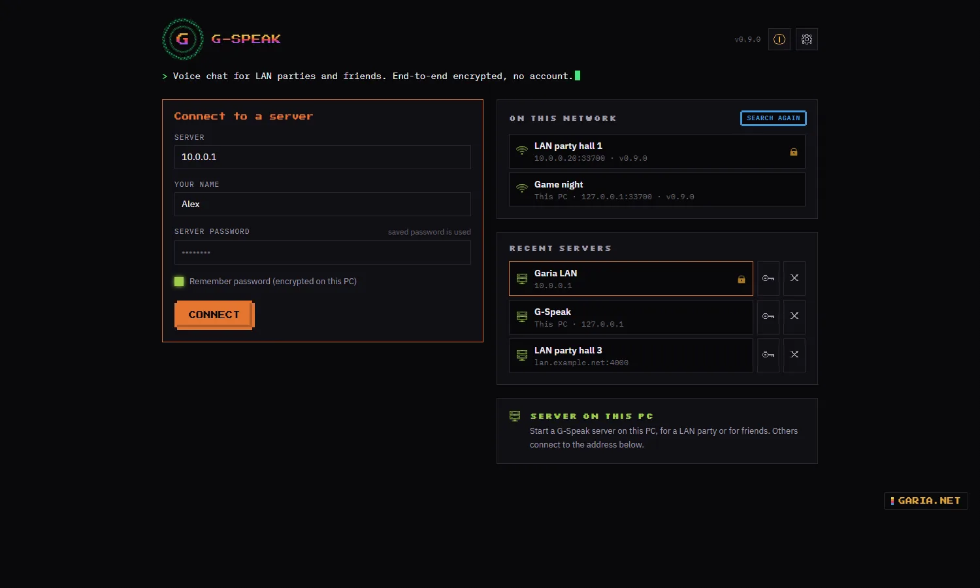Viewport: 980px width, 588px height.
Task: Click the v0.9.0 version label in header
Action: click(x=747, y=40)
